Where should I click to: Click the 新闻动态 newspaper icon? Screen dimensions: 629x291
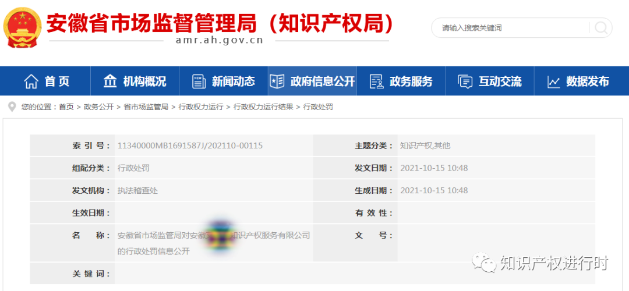(x=199, y=81)
